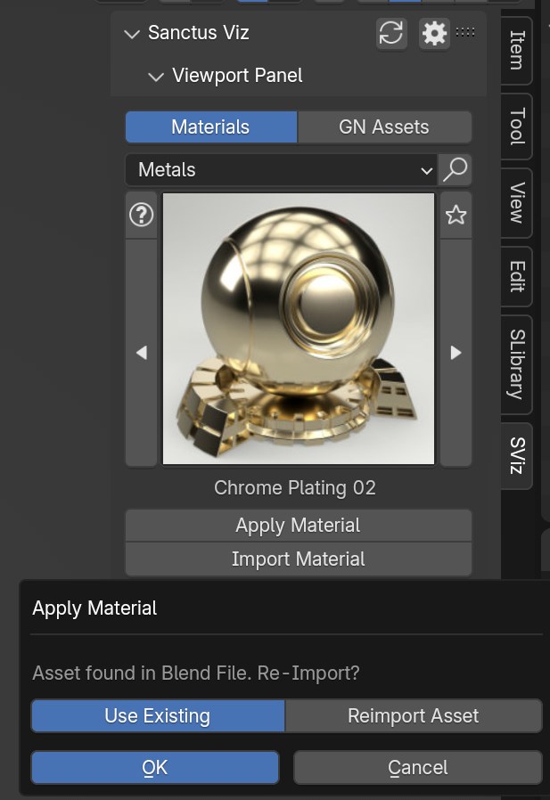Image resolution: width=550 pixels, height=800 pixels.
Task: Confirm dialog with OK button
Action: coord(155,767)
